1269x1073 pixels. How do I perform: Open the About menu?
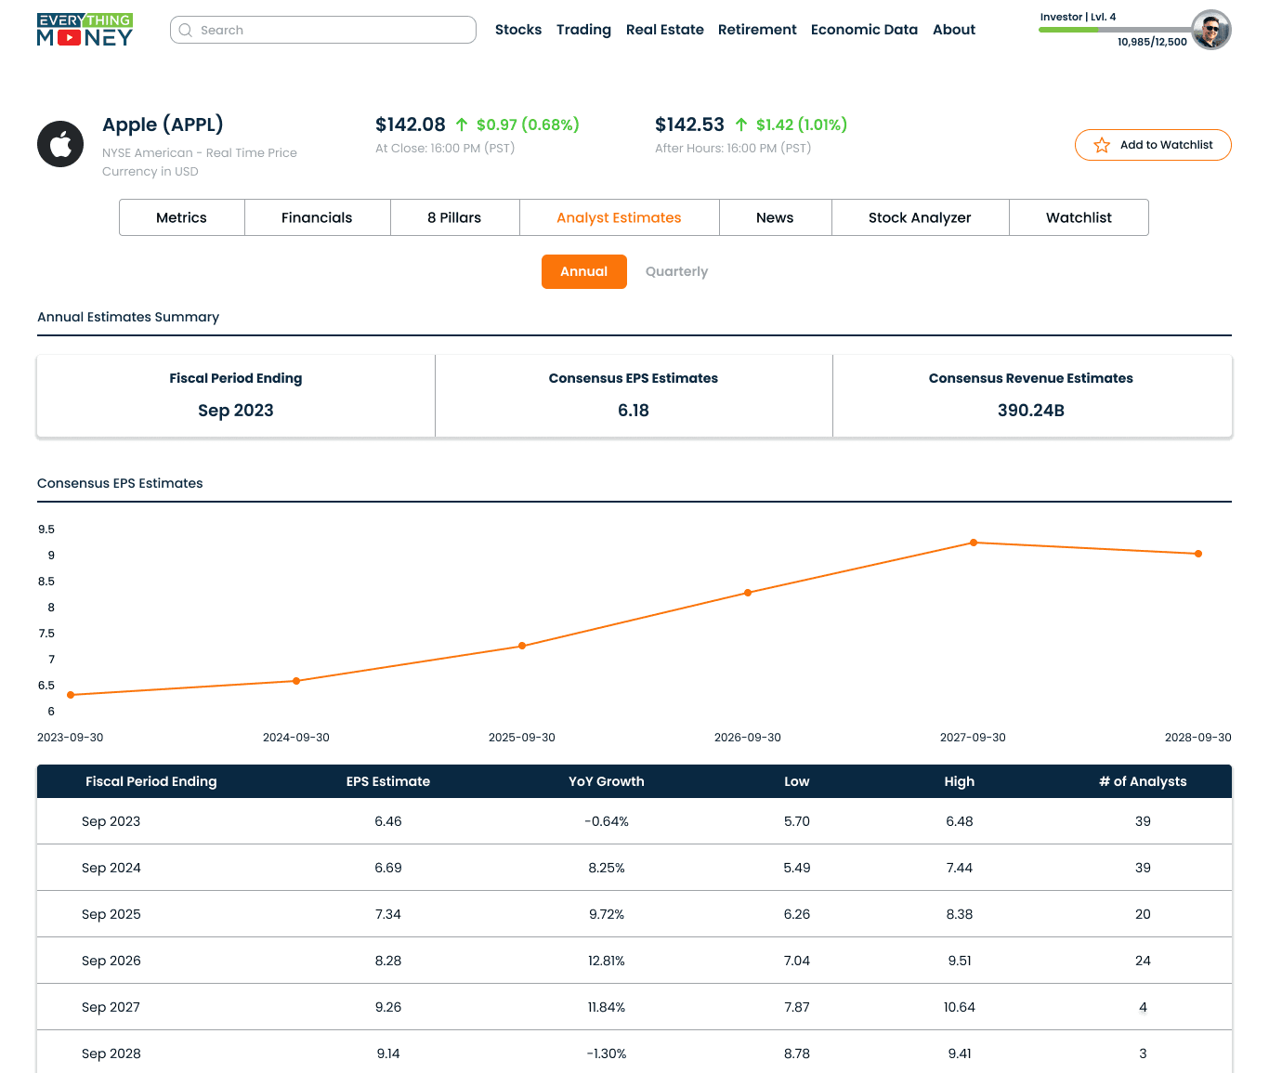954,30
